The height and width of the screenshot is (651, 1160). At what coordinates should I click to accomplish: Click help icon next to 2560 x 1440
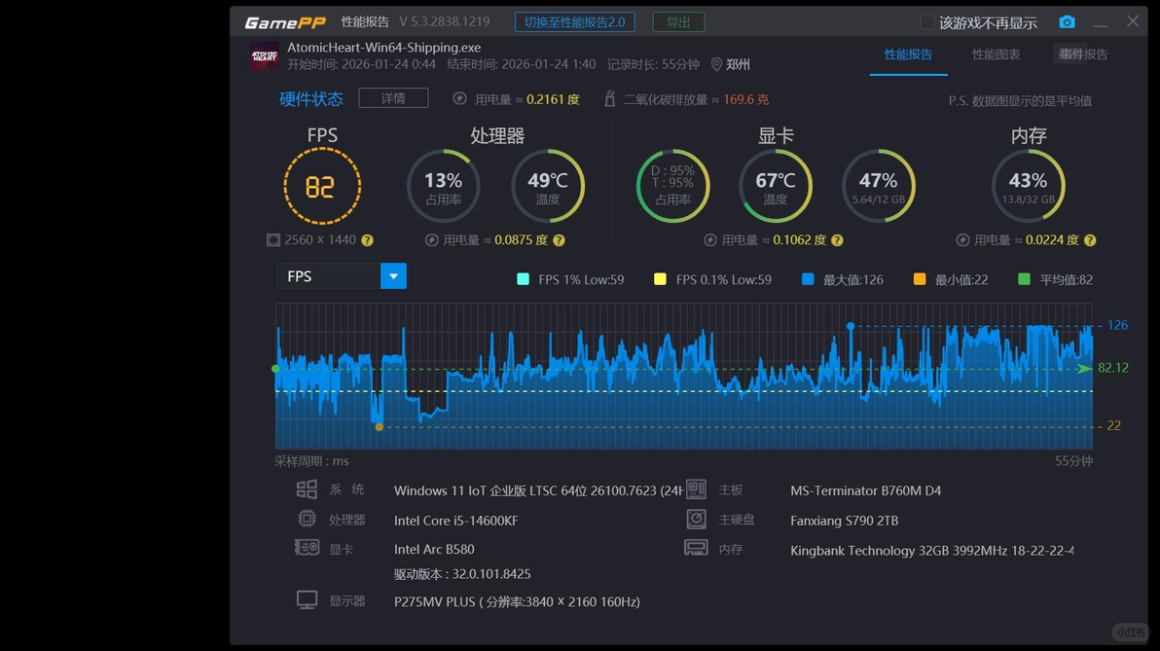pyautogui.click(x=367, y=240)
